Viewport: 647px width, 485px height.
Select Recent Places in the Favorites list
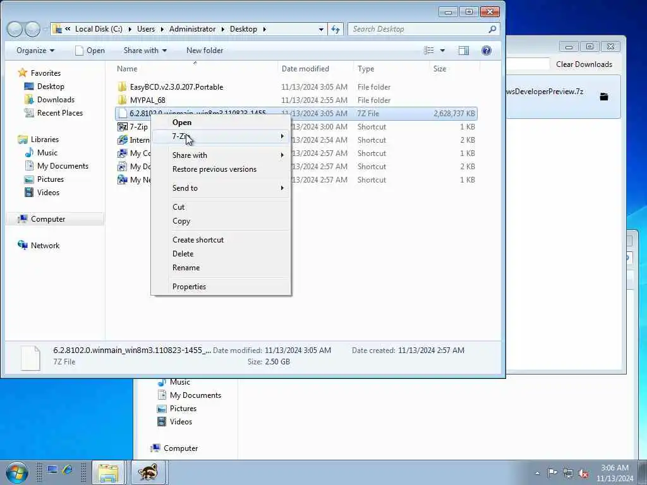(x=54, y=113)
